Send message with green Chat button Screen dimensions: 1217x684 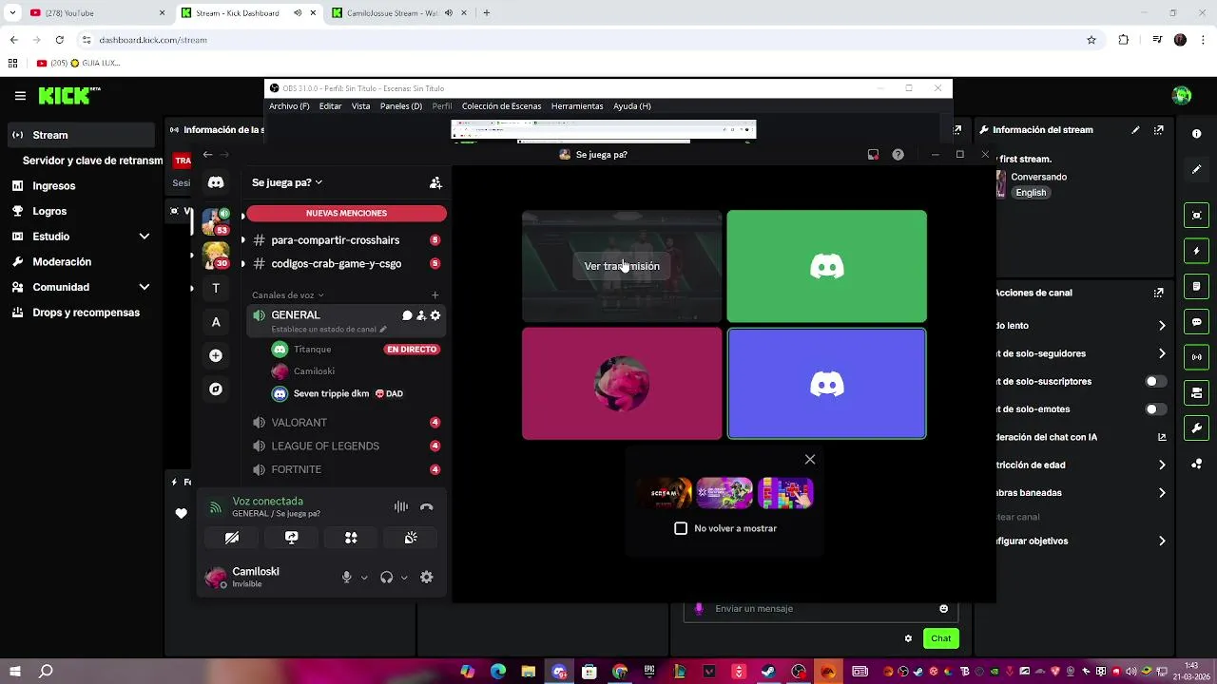[940, 638]
